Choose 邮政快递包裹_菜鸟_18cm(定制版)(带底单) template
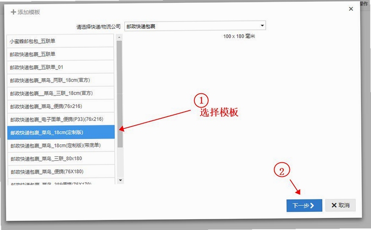371x230 pixels. 61,145
